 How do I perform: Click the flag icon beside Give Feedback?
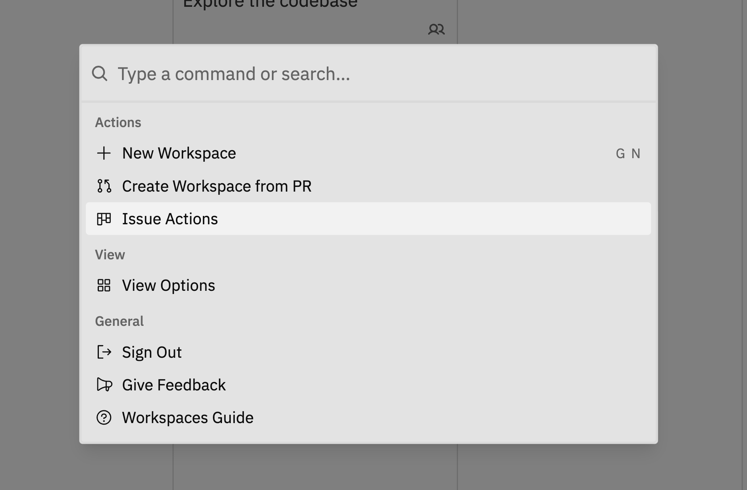click(104, 385)
